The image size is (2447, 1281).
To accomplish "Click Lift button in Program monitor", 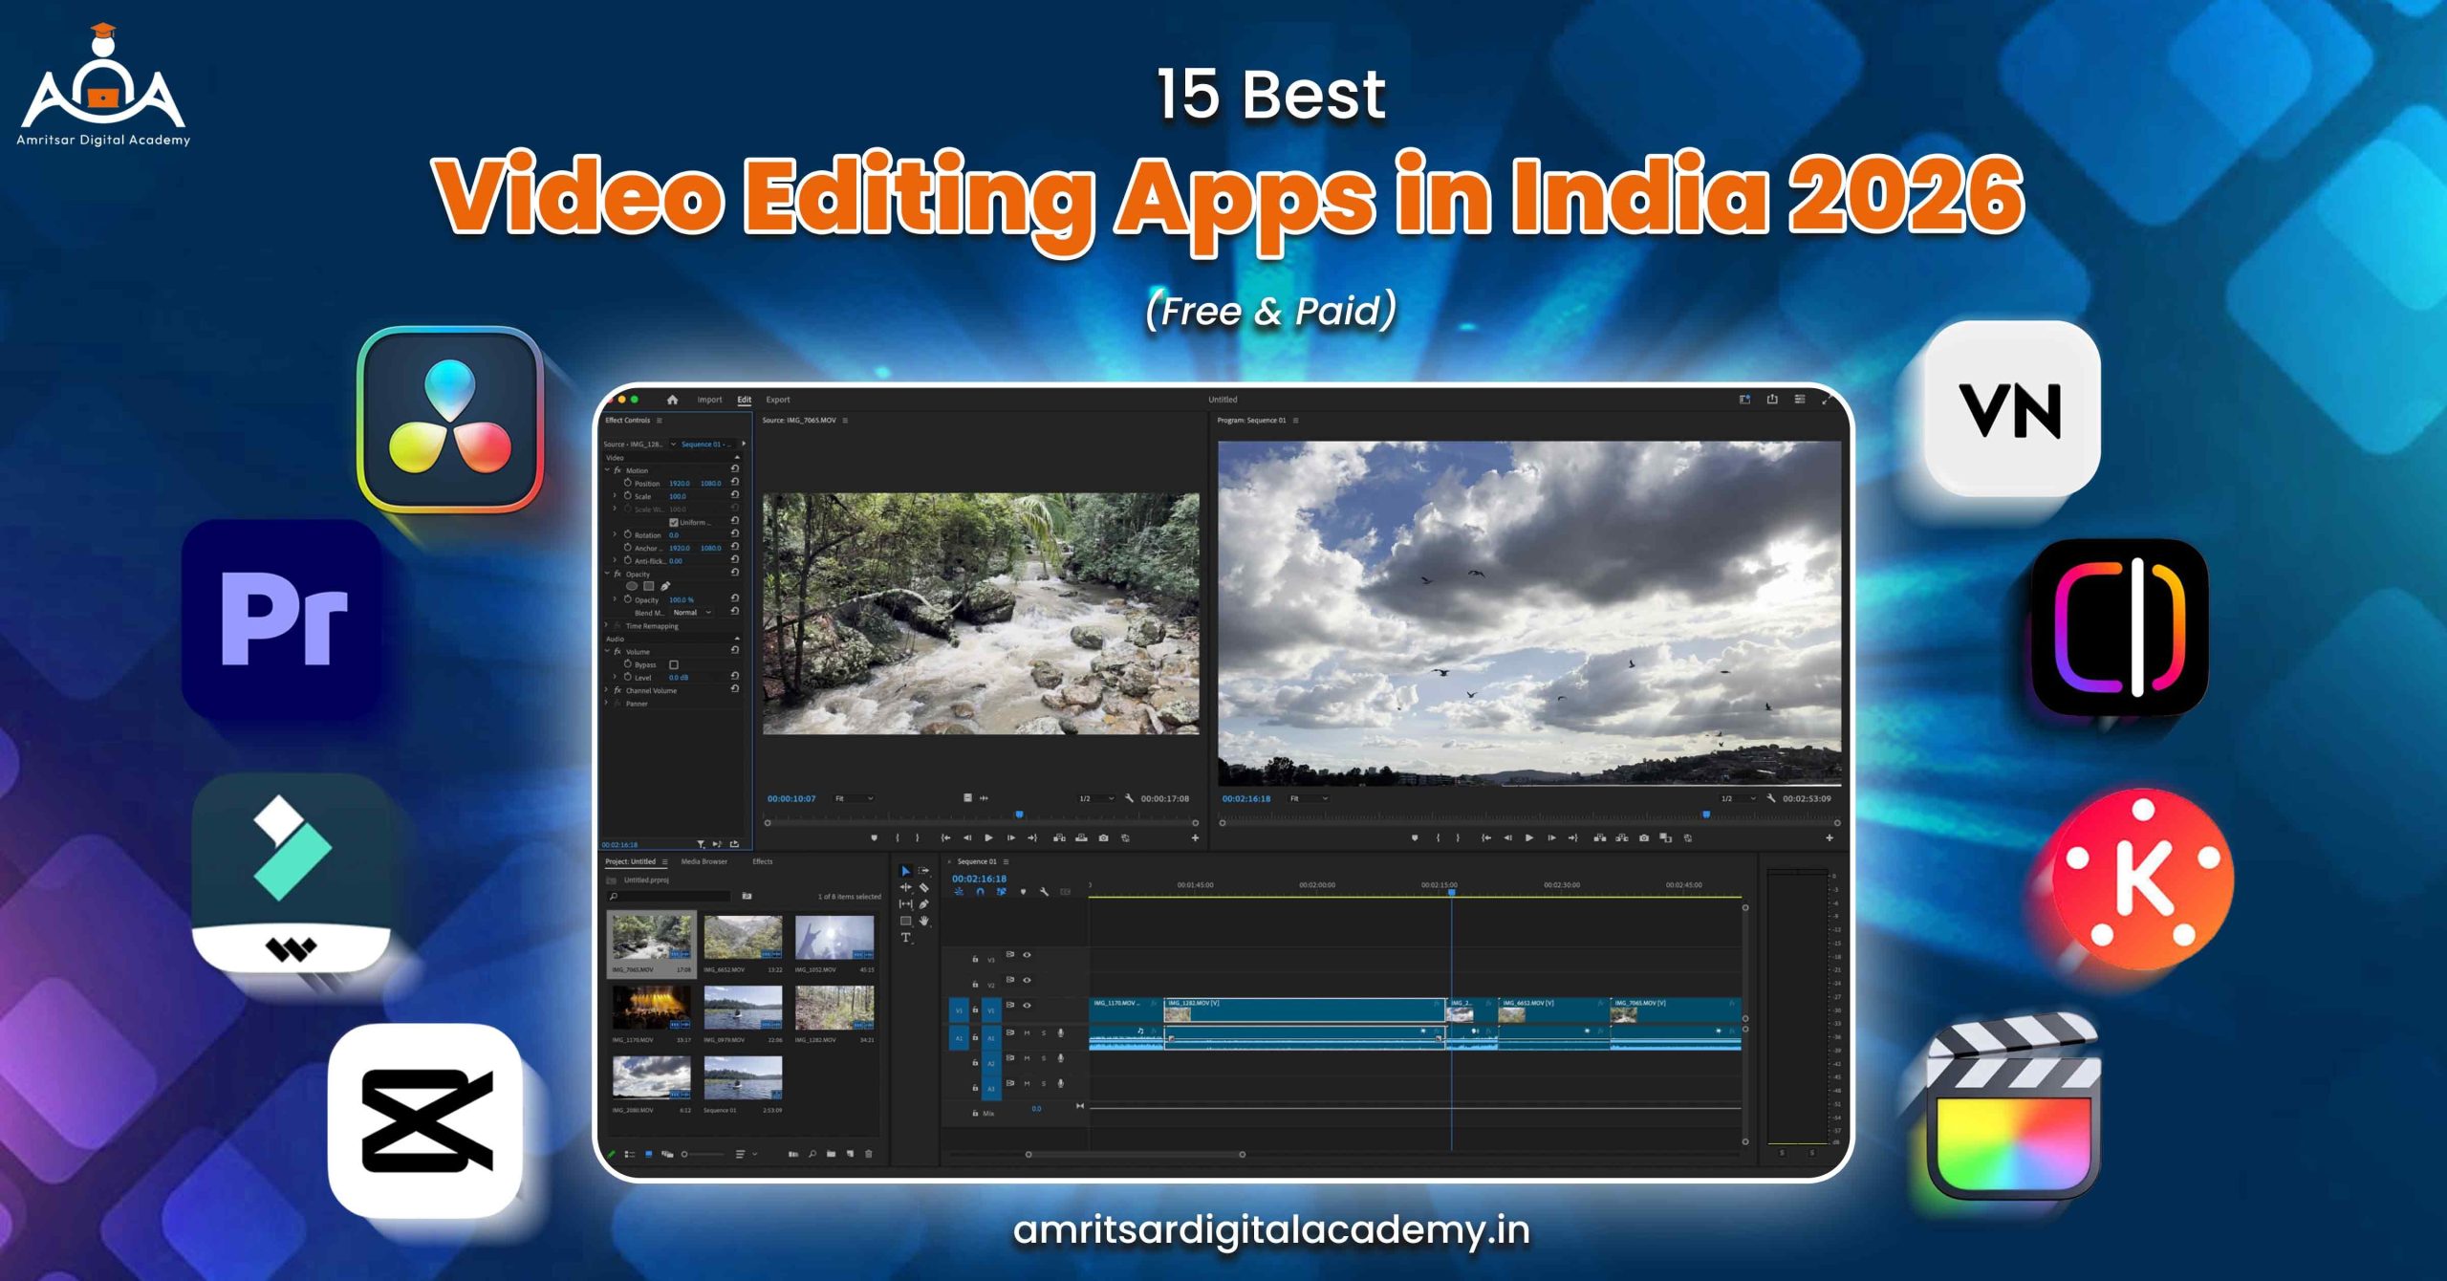I will click(x=1599, y=837).
